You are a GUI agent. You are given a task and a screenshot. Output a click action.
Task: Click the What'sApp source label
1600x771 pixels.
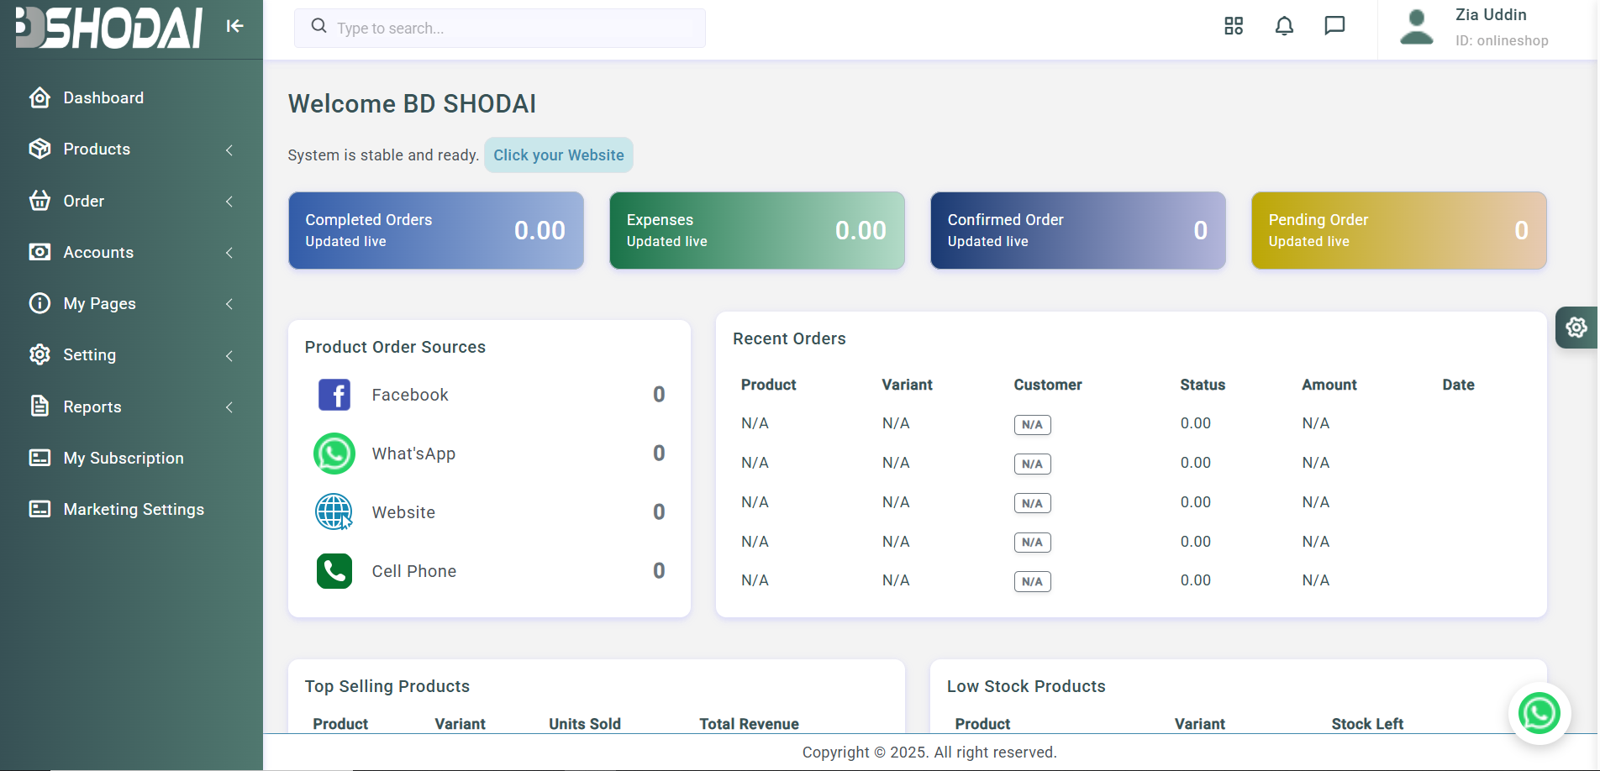(x=413, y=454)
